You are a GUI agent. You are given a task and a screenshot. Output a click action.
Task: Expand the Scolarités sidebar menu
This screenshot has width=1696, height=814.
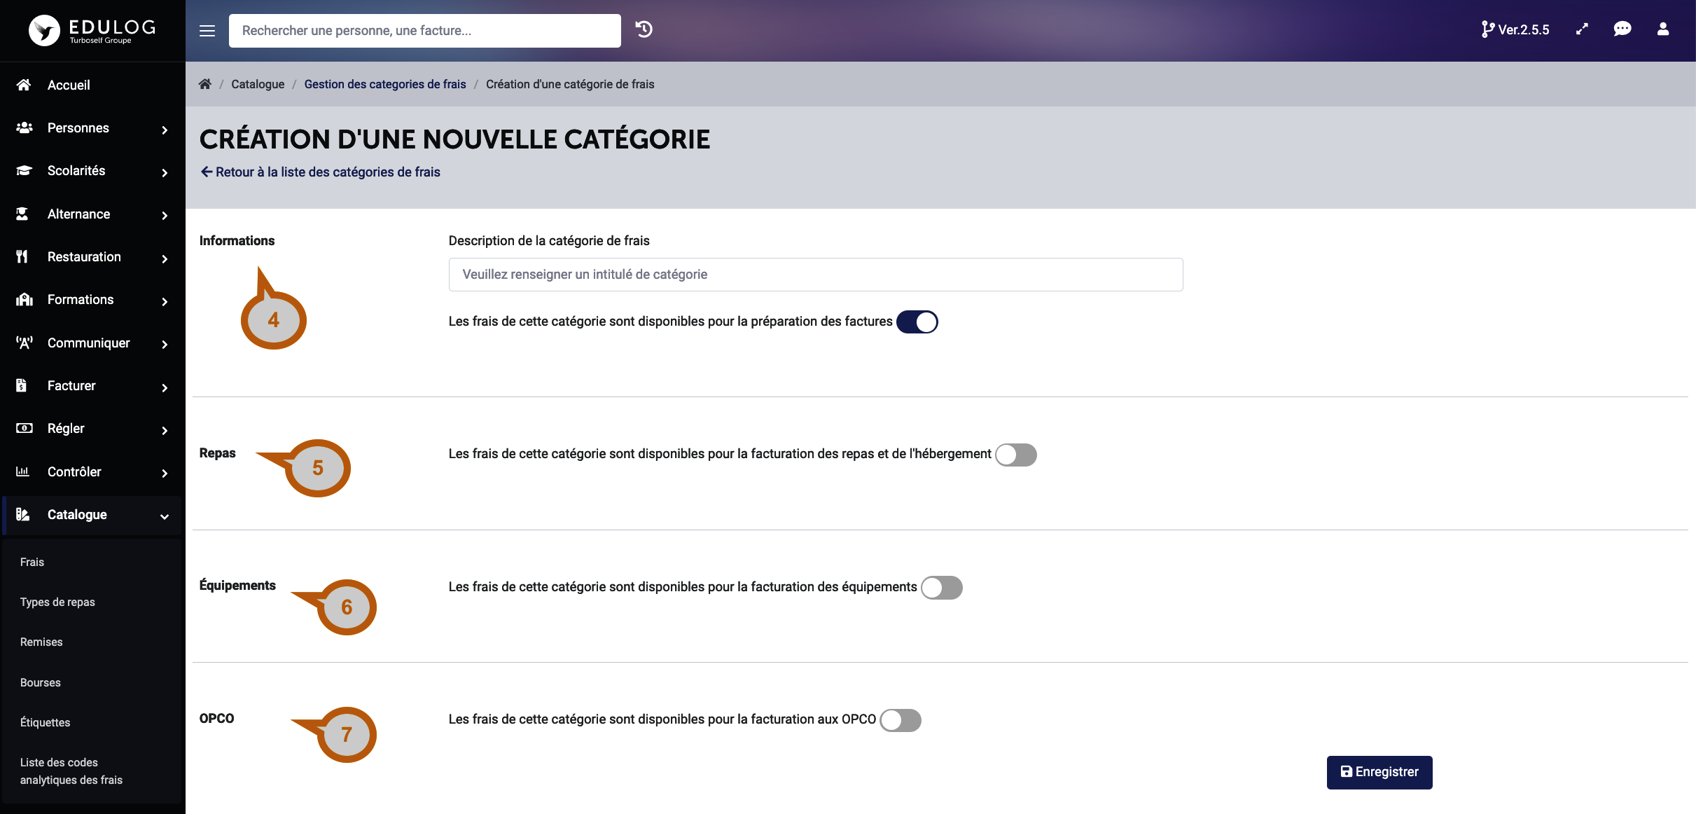[92, 170]
